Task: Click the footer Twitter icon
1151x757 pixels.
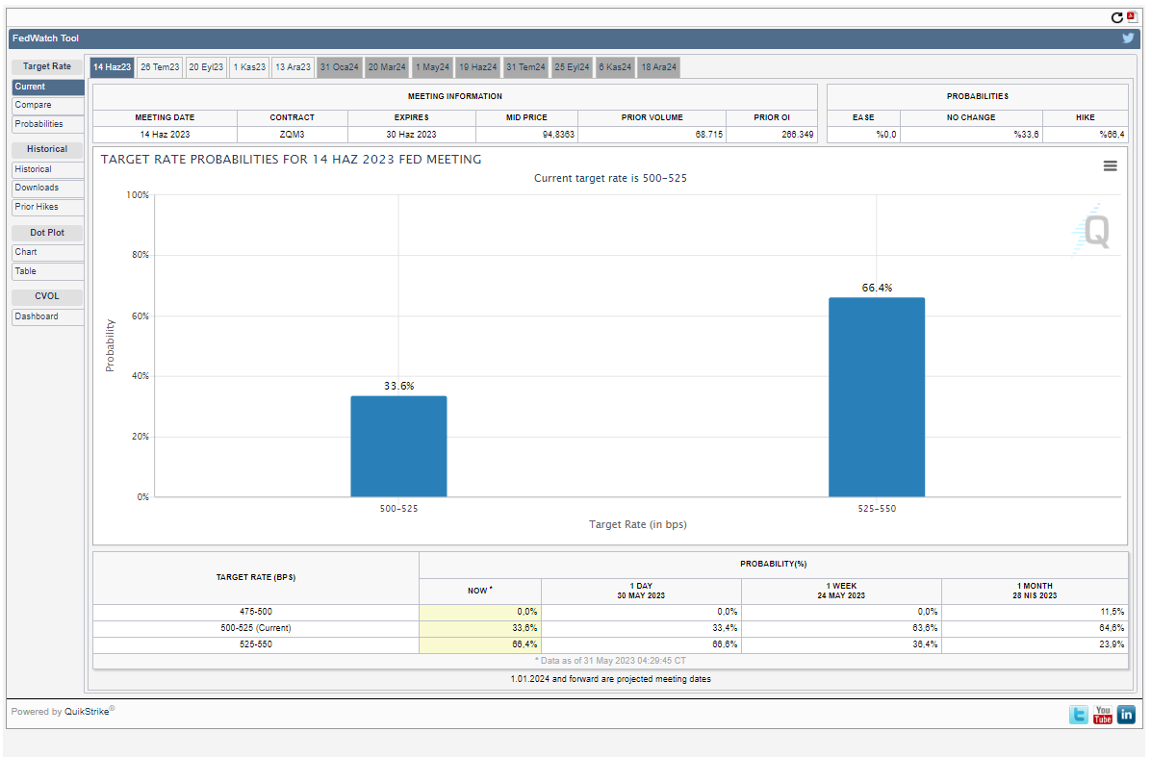Action: click(x=1079, y=715)
